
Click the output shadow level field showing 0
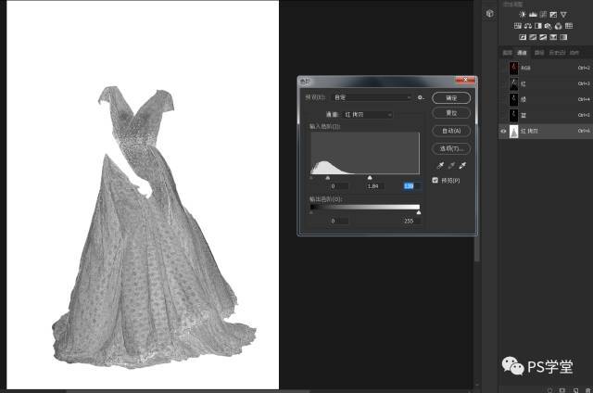click(338, 221)
